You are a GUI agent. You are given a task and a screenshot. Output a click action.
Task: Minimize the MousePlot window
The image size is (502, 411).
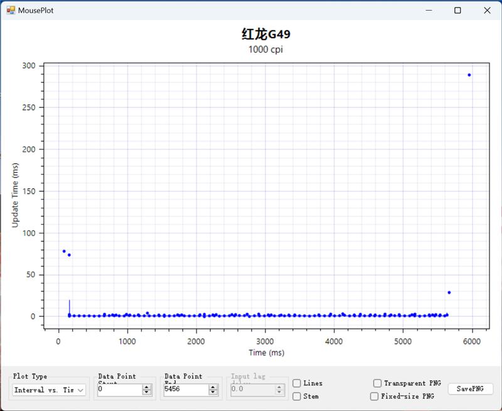click(429, 10)
